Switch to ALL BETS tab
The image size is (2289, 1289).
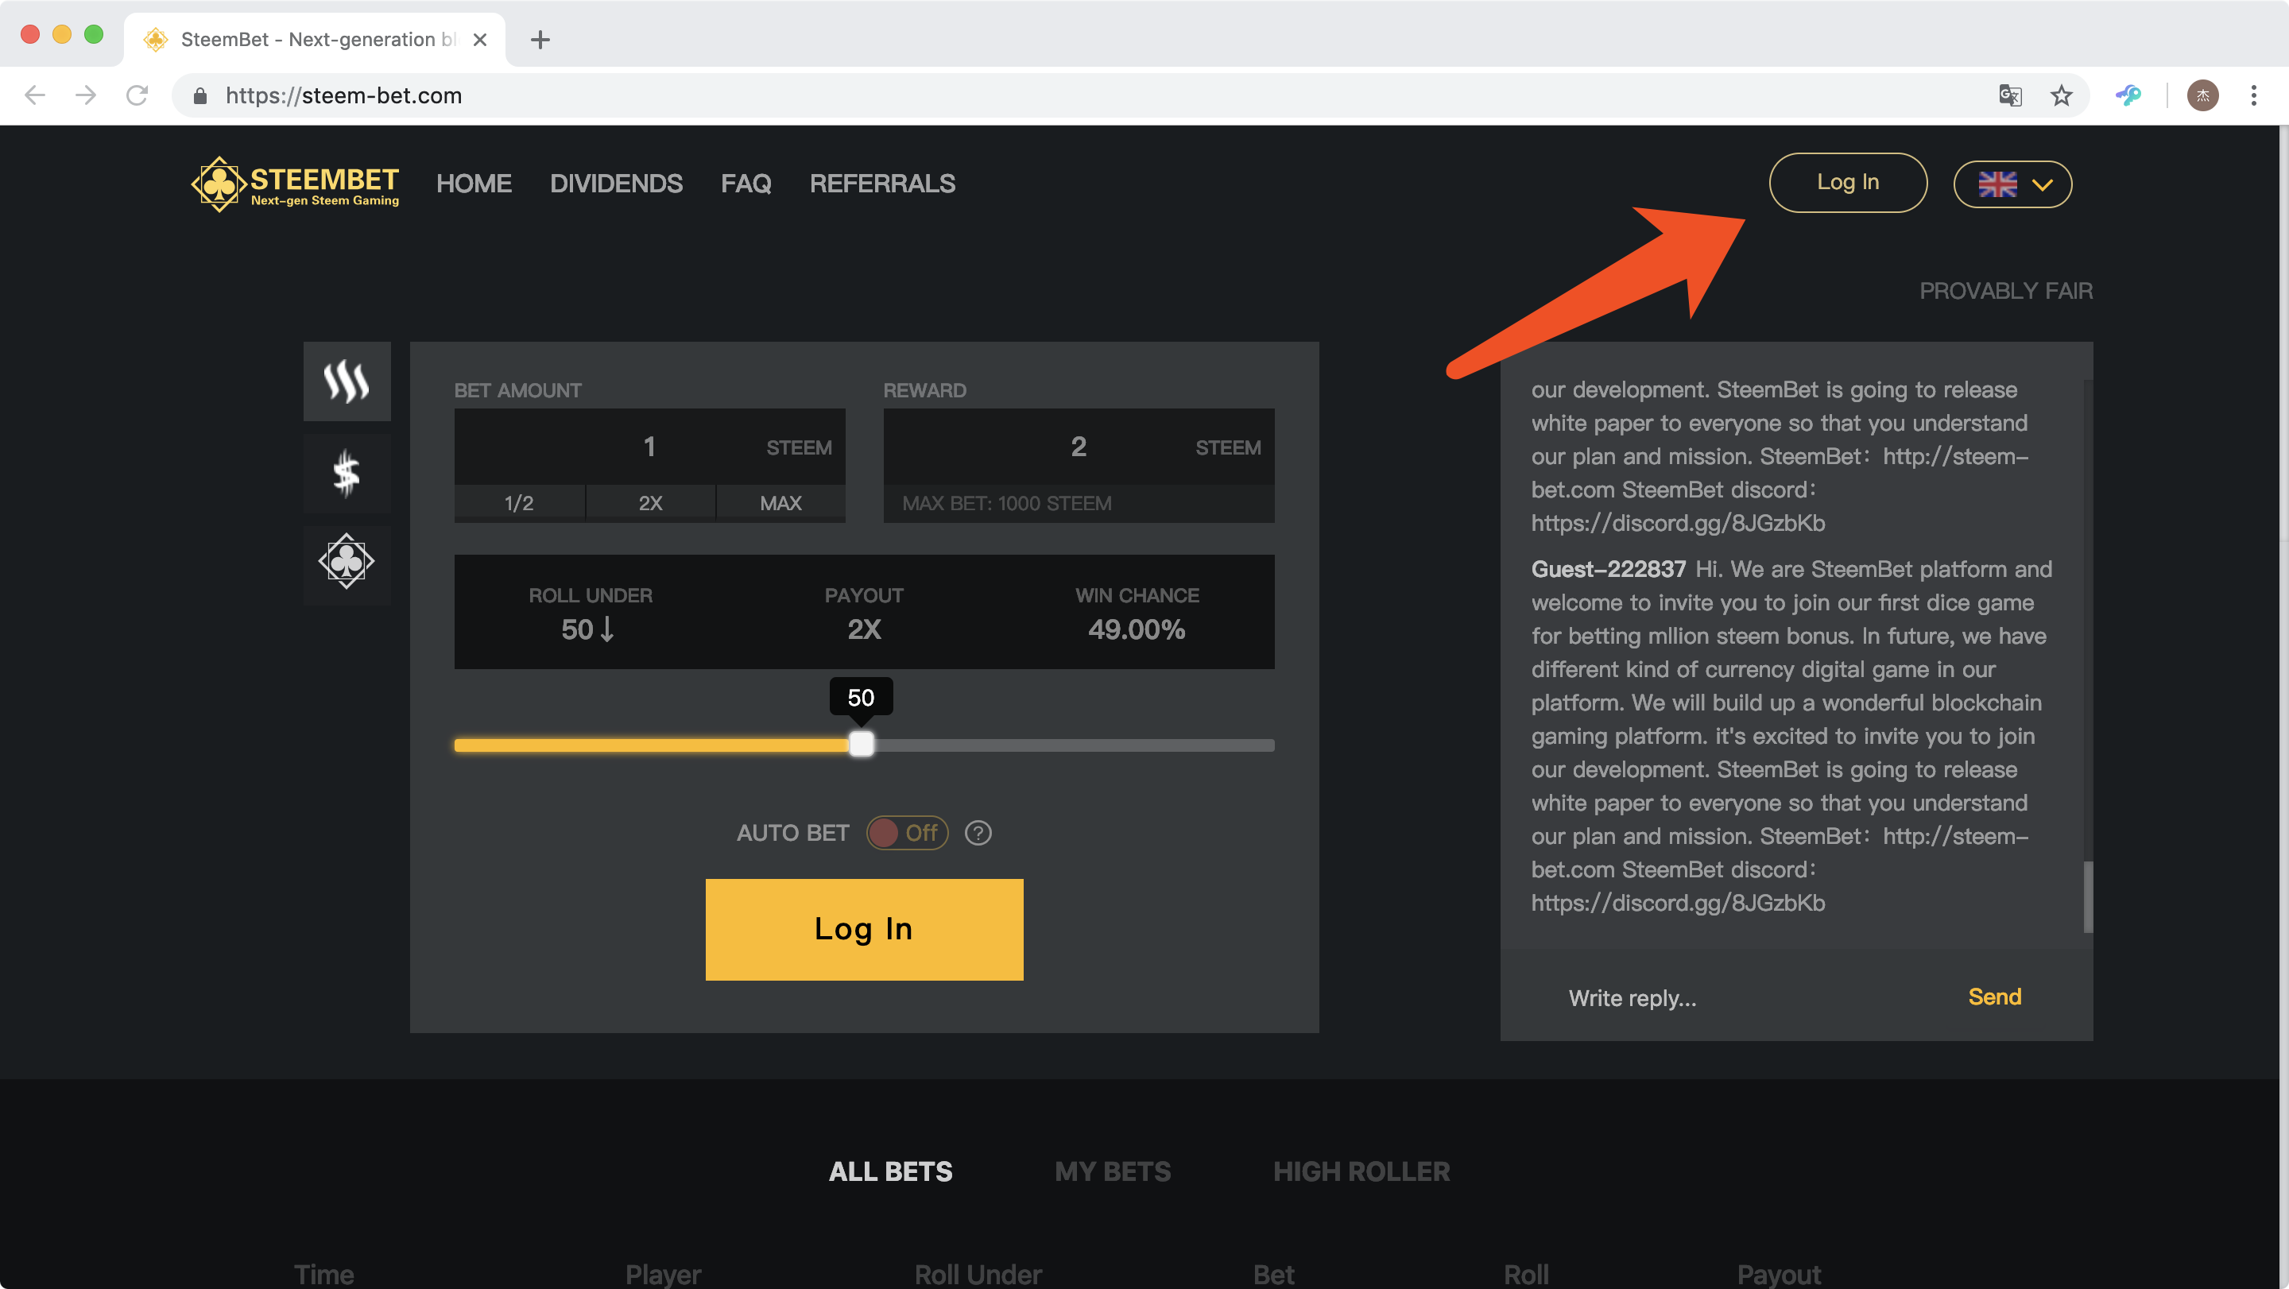coord(890,1171)
